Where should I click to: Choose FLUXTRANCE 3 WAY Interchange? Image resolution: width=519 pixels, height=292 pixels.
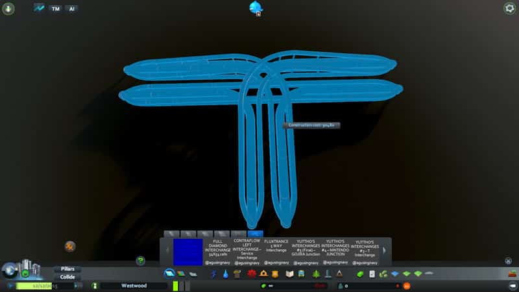pyautogui.click(x=276, y=246)
